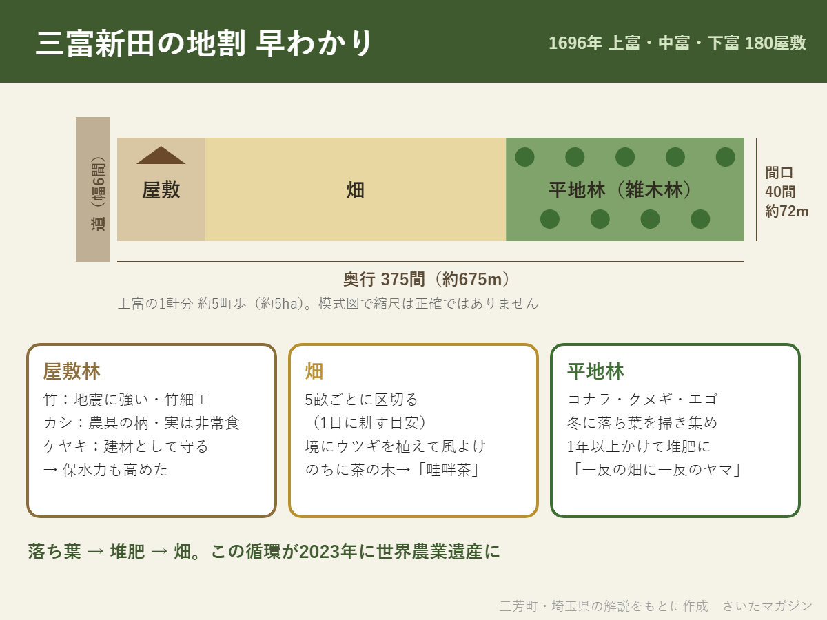Click the 間口 label at right
827x620 pixels.
coord(779,173)
